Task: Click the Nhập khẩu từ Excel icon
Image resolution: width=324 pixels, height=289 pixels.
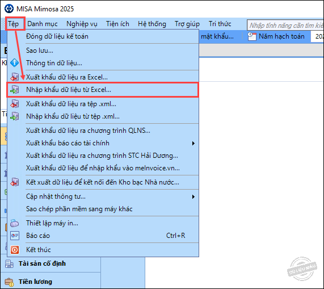Action: (15, 90)
